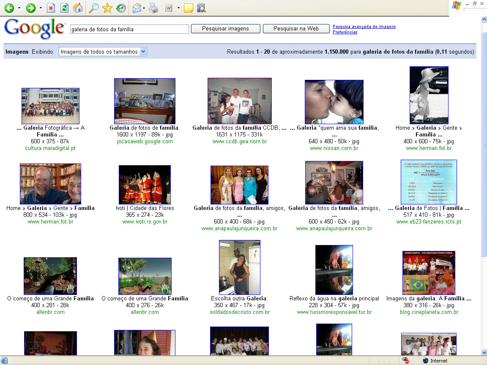Viewport: 487px width, 365px height.
Task: Print the page with printer icon
Action: click(x=153, y=8)
